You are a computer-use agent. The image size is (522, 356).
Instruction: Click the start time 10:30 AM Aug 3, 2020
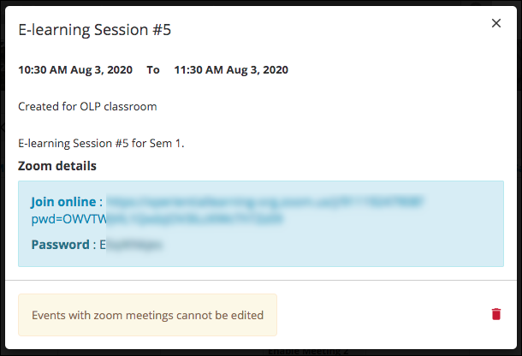pyautogui.click(x=75, y=70)
